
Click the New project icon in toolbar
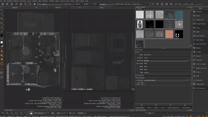coord(3,4)
